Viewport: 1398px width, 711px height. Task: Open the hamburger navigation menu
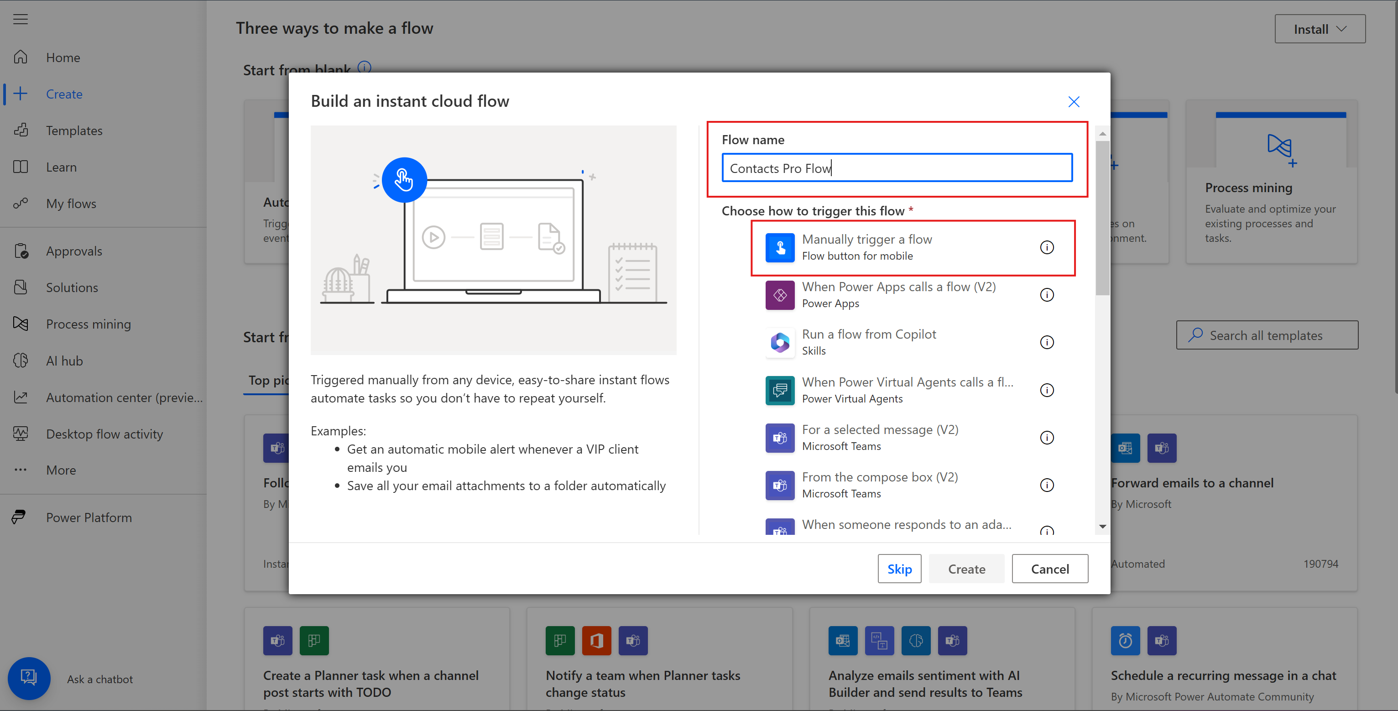21,19
